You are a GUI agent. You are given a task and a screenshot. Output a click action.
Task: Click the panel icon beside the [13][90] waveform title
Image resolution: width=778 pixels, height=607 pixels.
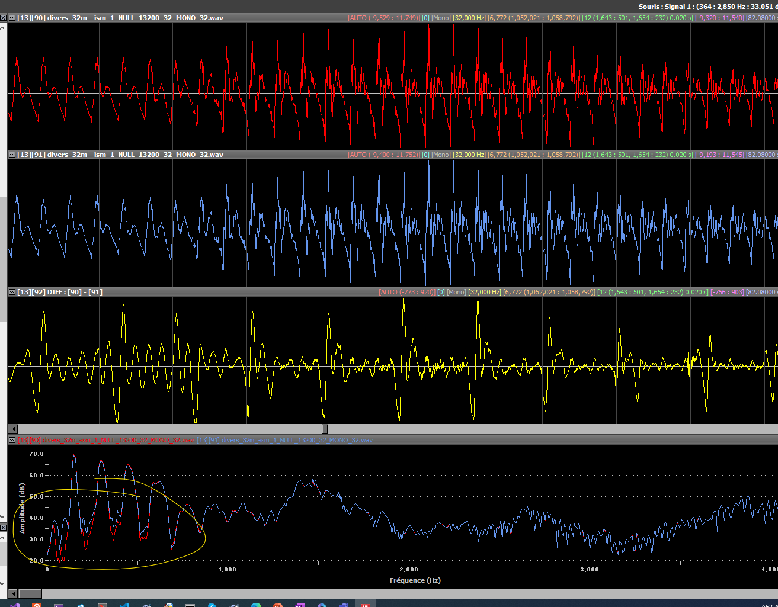coord(12,18)
